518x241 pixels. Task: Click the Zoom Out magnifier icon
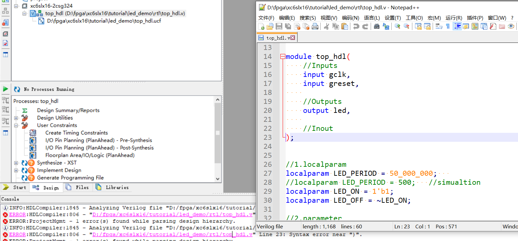click(406, 27)
